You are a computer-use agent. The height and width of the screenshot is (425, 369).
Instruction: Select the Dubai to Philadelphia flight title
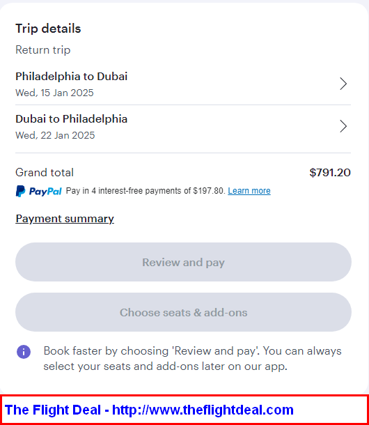[x=71, y=119]
